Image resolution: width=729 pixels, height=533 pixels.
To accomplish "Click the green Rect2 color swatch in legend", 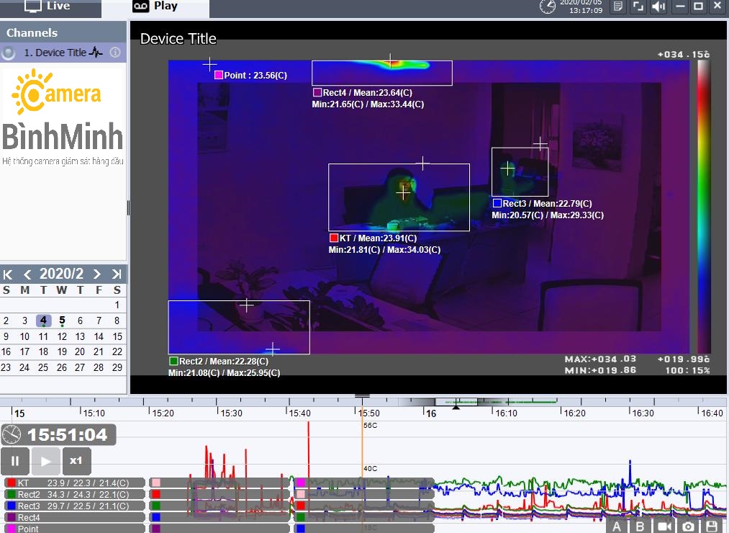I will [x=12, y=494].
